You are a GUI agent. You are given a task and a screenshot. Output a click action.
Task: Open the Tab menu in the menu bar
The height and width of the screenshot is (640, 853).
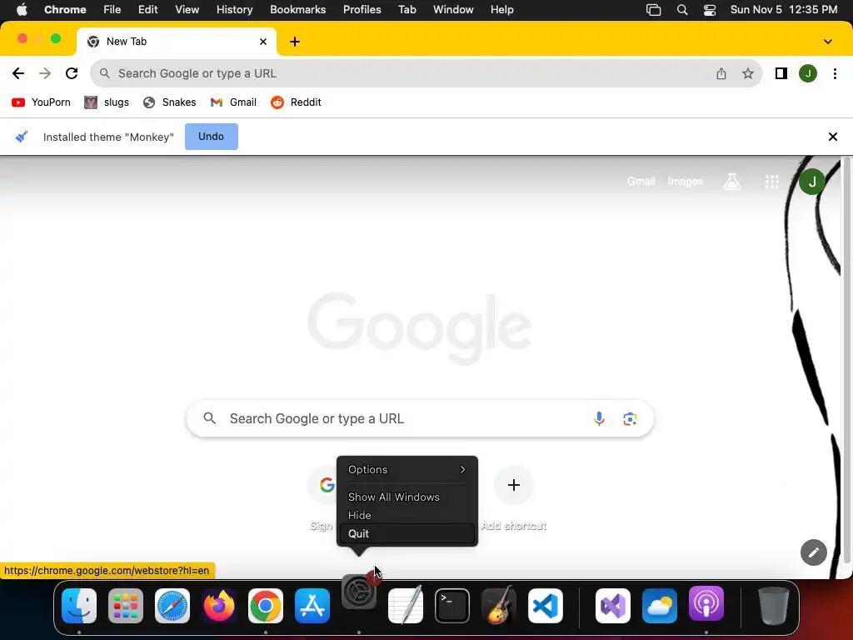point(407,10)
